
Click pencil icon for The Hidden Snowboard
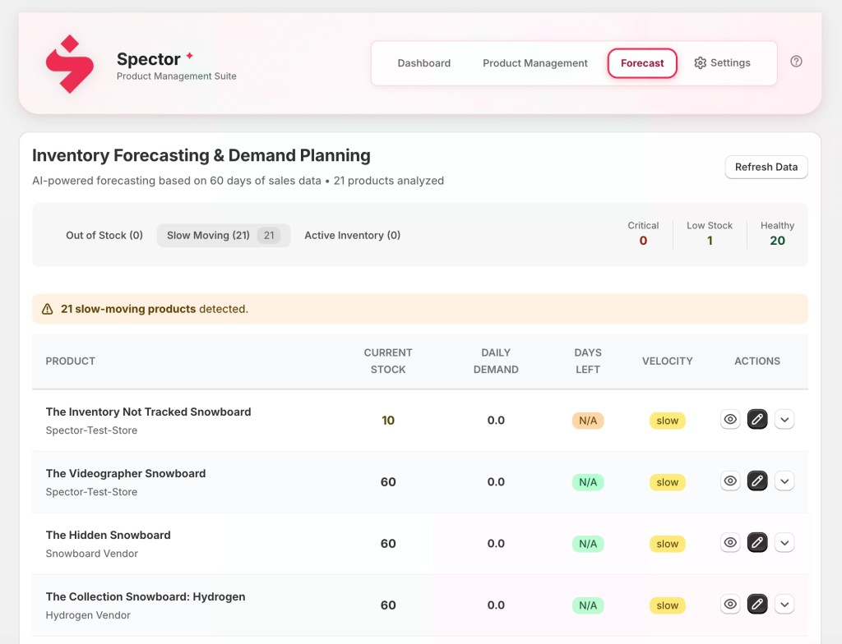click(757, 543)
